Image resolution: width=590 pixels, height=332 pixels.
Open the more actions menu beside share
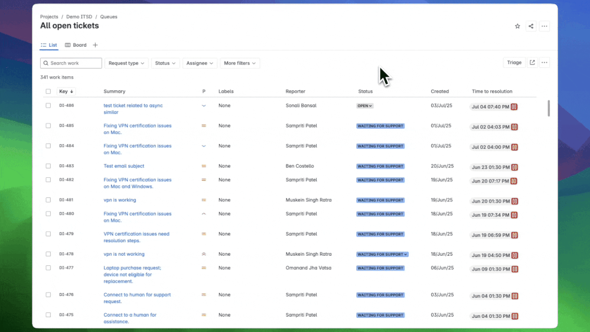click(x=545, y=27)
